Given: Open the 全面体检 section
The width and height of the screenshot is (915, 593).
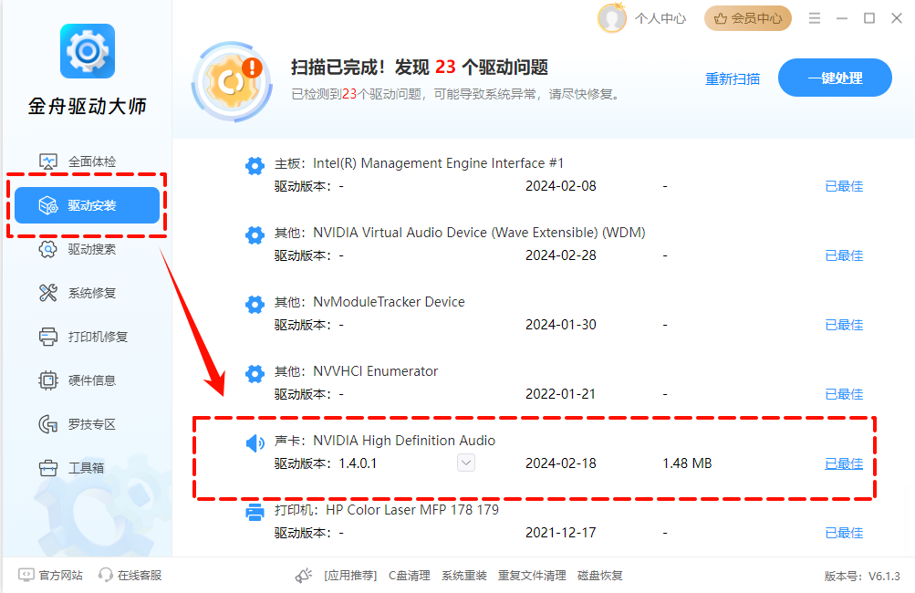Looking at the screenshot, I should (x=87, y=161).
